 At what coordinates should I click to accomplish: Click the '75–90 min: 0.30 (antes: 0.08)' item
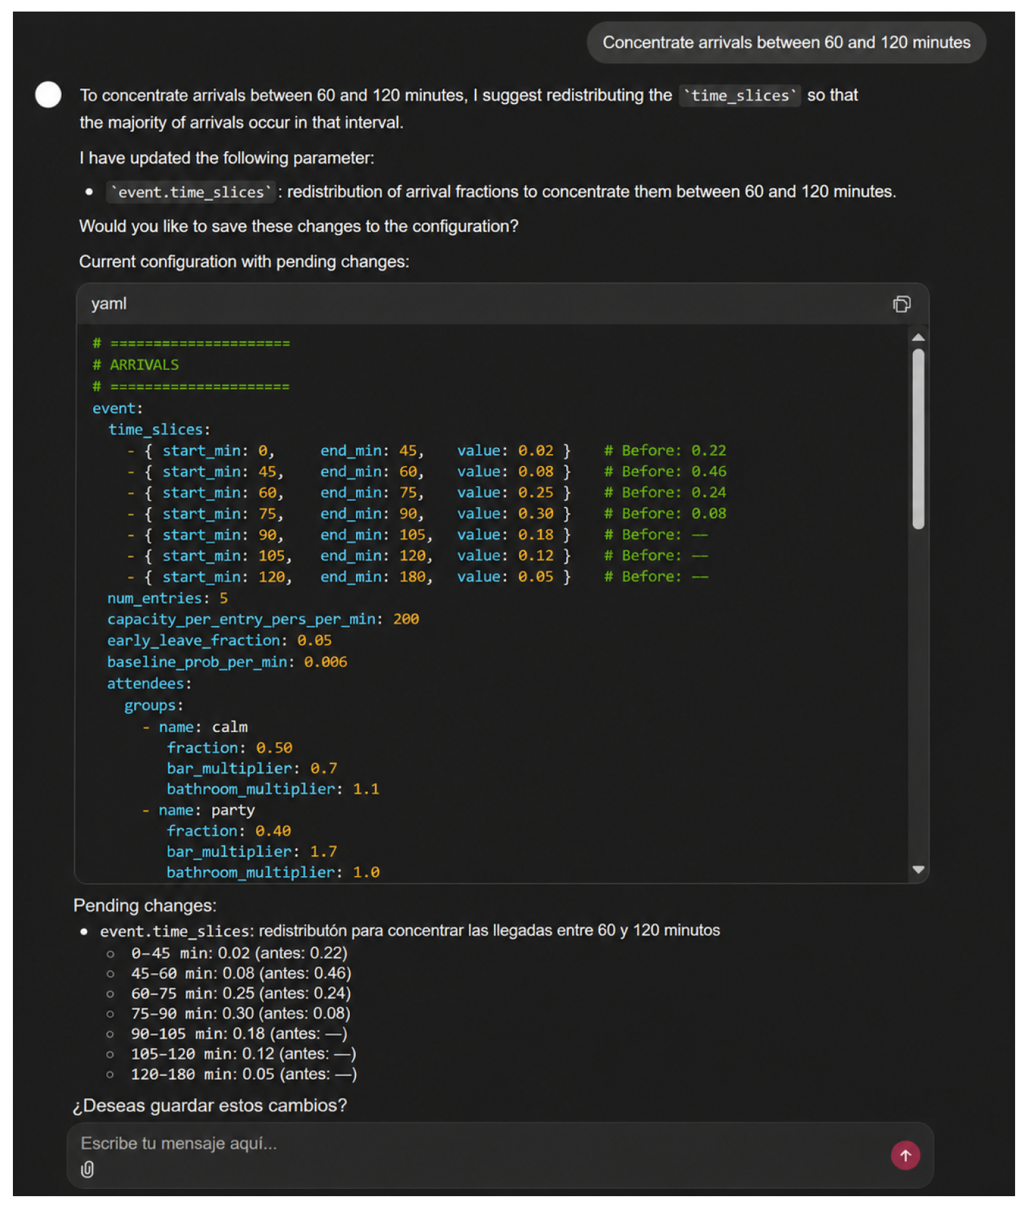tap(241, 1014)
